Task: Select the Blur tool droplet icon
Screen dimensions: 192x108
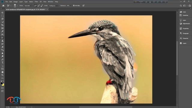Action: click(x=2, y=53)
